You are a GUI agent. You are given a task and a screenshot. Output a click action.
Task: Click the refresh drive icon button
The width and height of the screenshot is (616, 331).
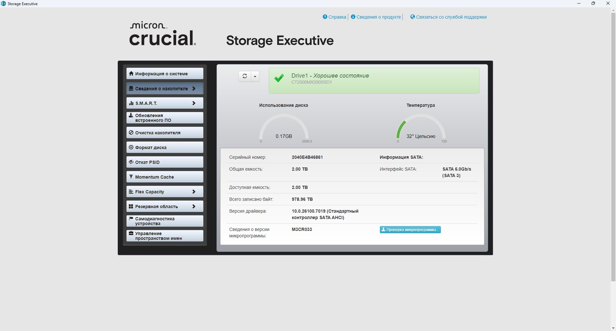(245, 76)
